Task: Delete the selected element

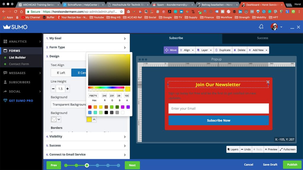Action: (x=240, y=50)
